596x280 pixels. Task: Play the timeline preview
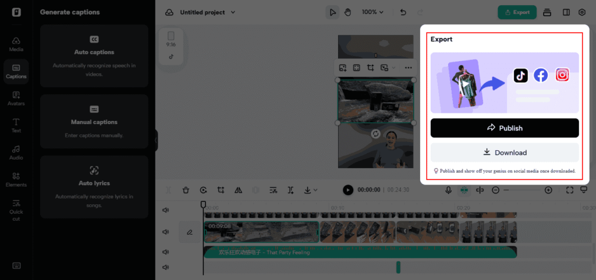(348, 190)
